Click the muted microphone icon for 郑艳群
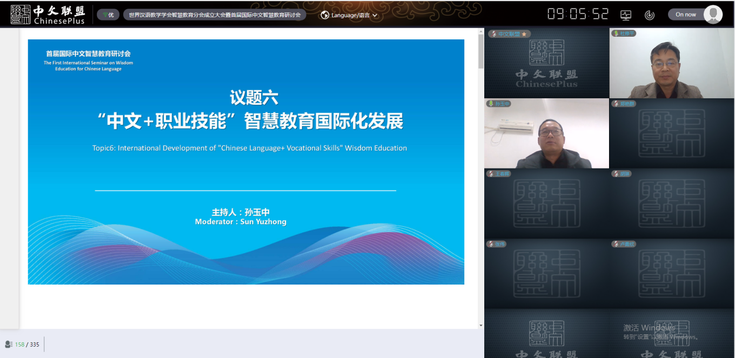The image size is (735, 358). [x=616, y=104]
